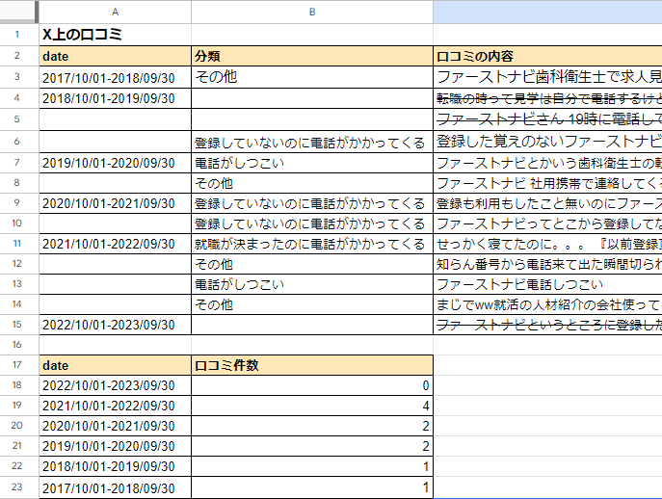The image size is (662, 499).
Task: Click the '口コミ件数' header cell
Action: pos(312,365)
